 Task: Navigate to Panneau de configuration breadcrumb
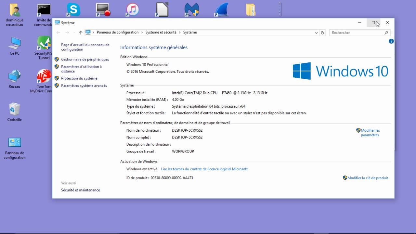(118, 32)
